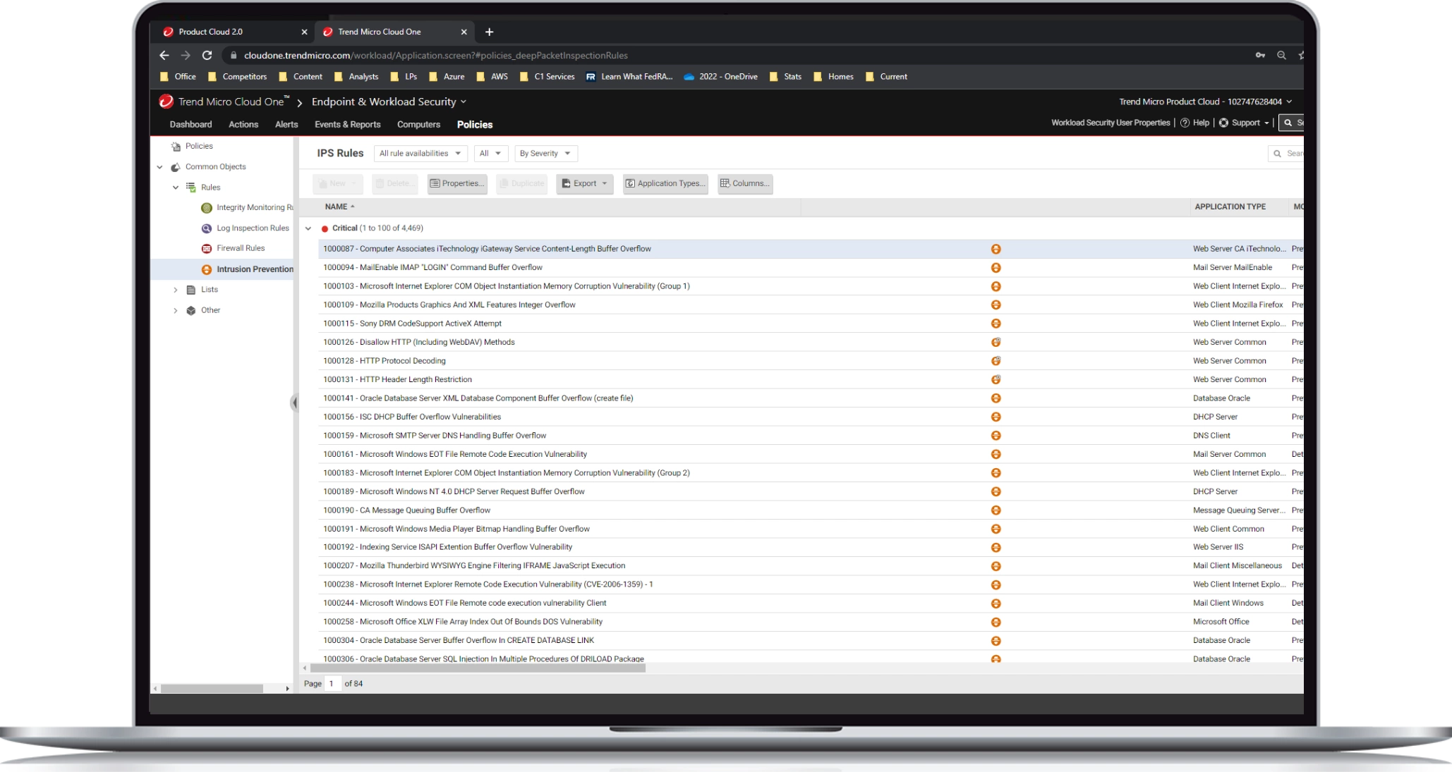This screenshot has width=1452, height=772.
Task: Expand the Other tree node
Action: (176, 310)
